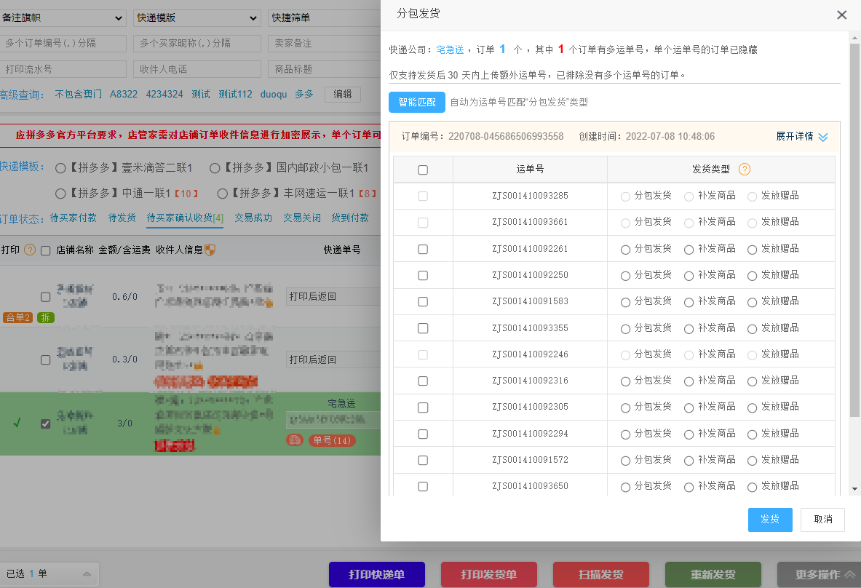Image resolution: width=861 pixels, height=588 pixels.
Task: Select 分包发货 for waybill ZJS001410092261
Action: 625,250
